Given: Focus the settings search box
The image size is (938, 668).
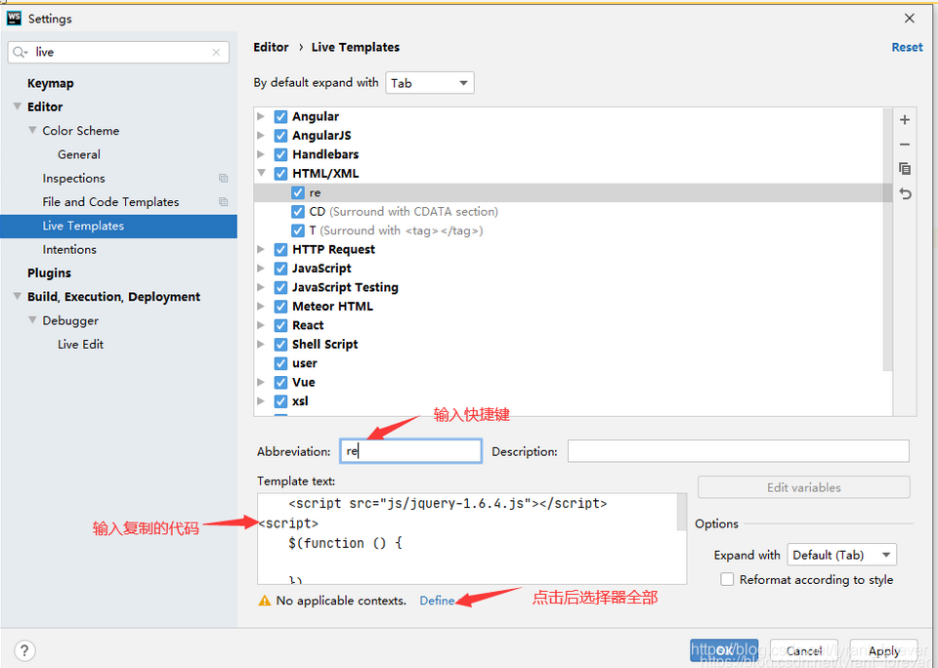Looking at the screenshot, I should tap(118, 53).
